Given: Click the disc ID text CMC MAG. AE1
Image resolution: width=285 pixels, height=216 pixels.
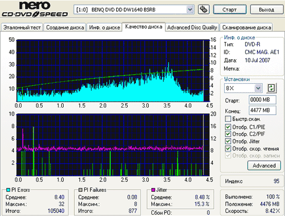Looking at the screenshot, I should click(262, 52).
